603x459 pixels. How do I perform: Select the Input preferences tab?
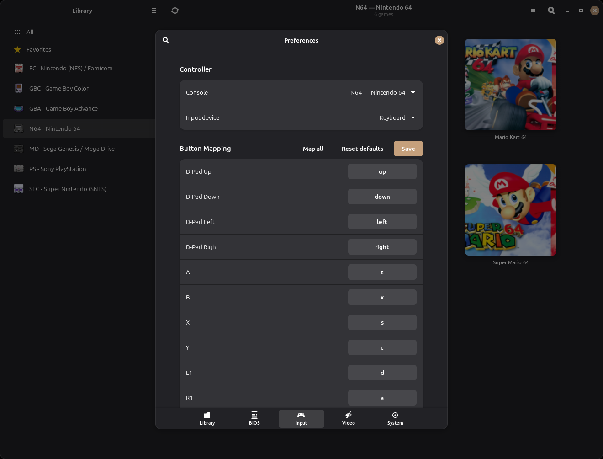[x=301, y=419]
